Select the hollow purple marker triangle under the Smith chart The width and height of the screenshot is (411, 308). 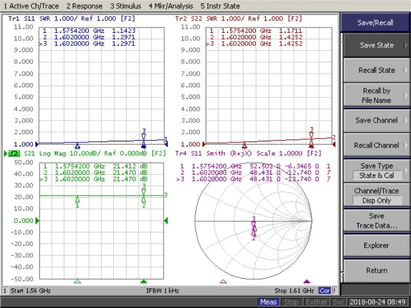pyautogui.click(x=223, y=281)
